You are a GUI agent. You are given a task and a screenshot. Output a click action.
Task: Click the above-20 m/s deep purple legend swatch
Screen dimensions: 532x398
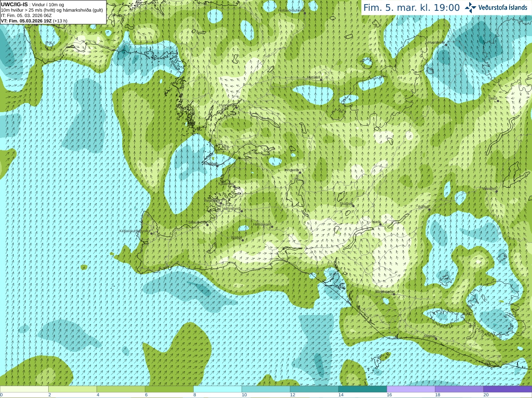point(507,389)
